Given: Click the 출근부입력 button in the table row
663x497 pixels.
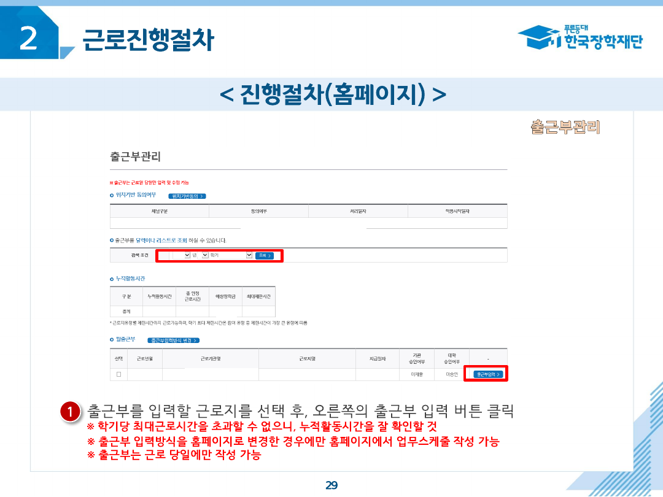Looking at the screenshot, I should pos(489,374).
